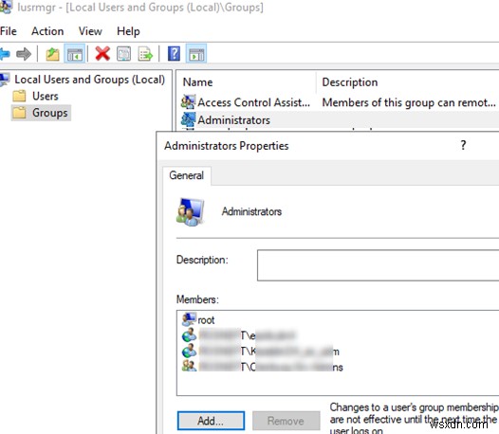
Task: Click the blue Help question mark icon
Action: 174,53
